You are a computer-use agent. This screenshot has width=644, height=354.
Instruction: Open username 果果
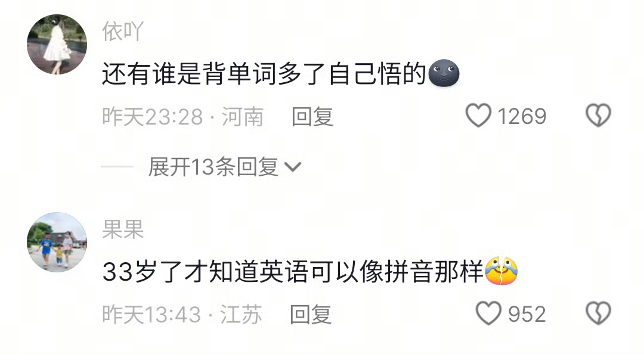click(x=123, y=229)
